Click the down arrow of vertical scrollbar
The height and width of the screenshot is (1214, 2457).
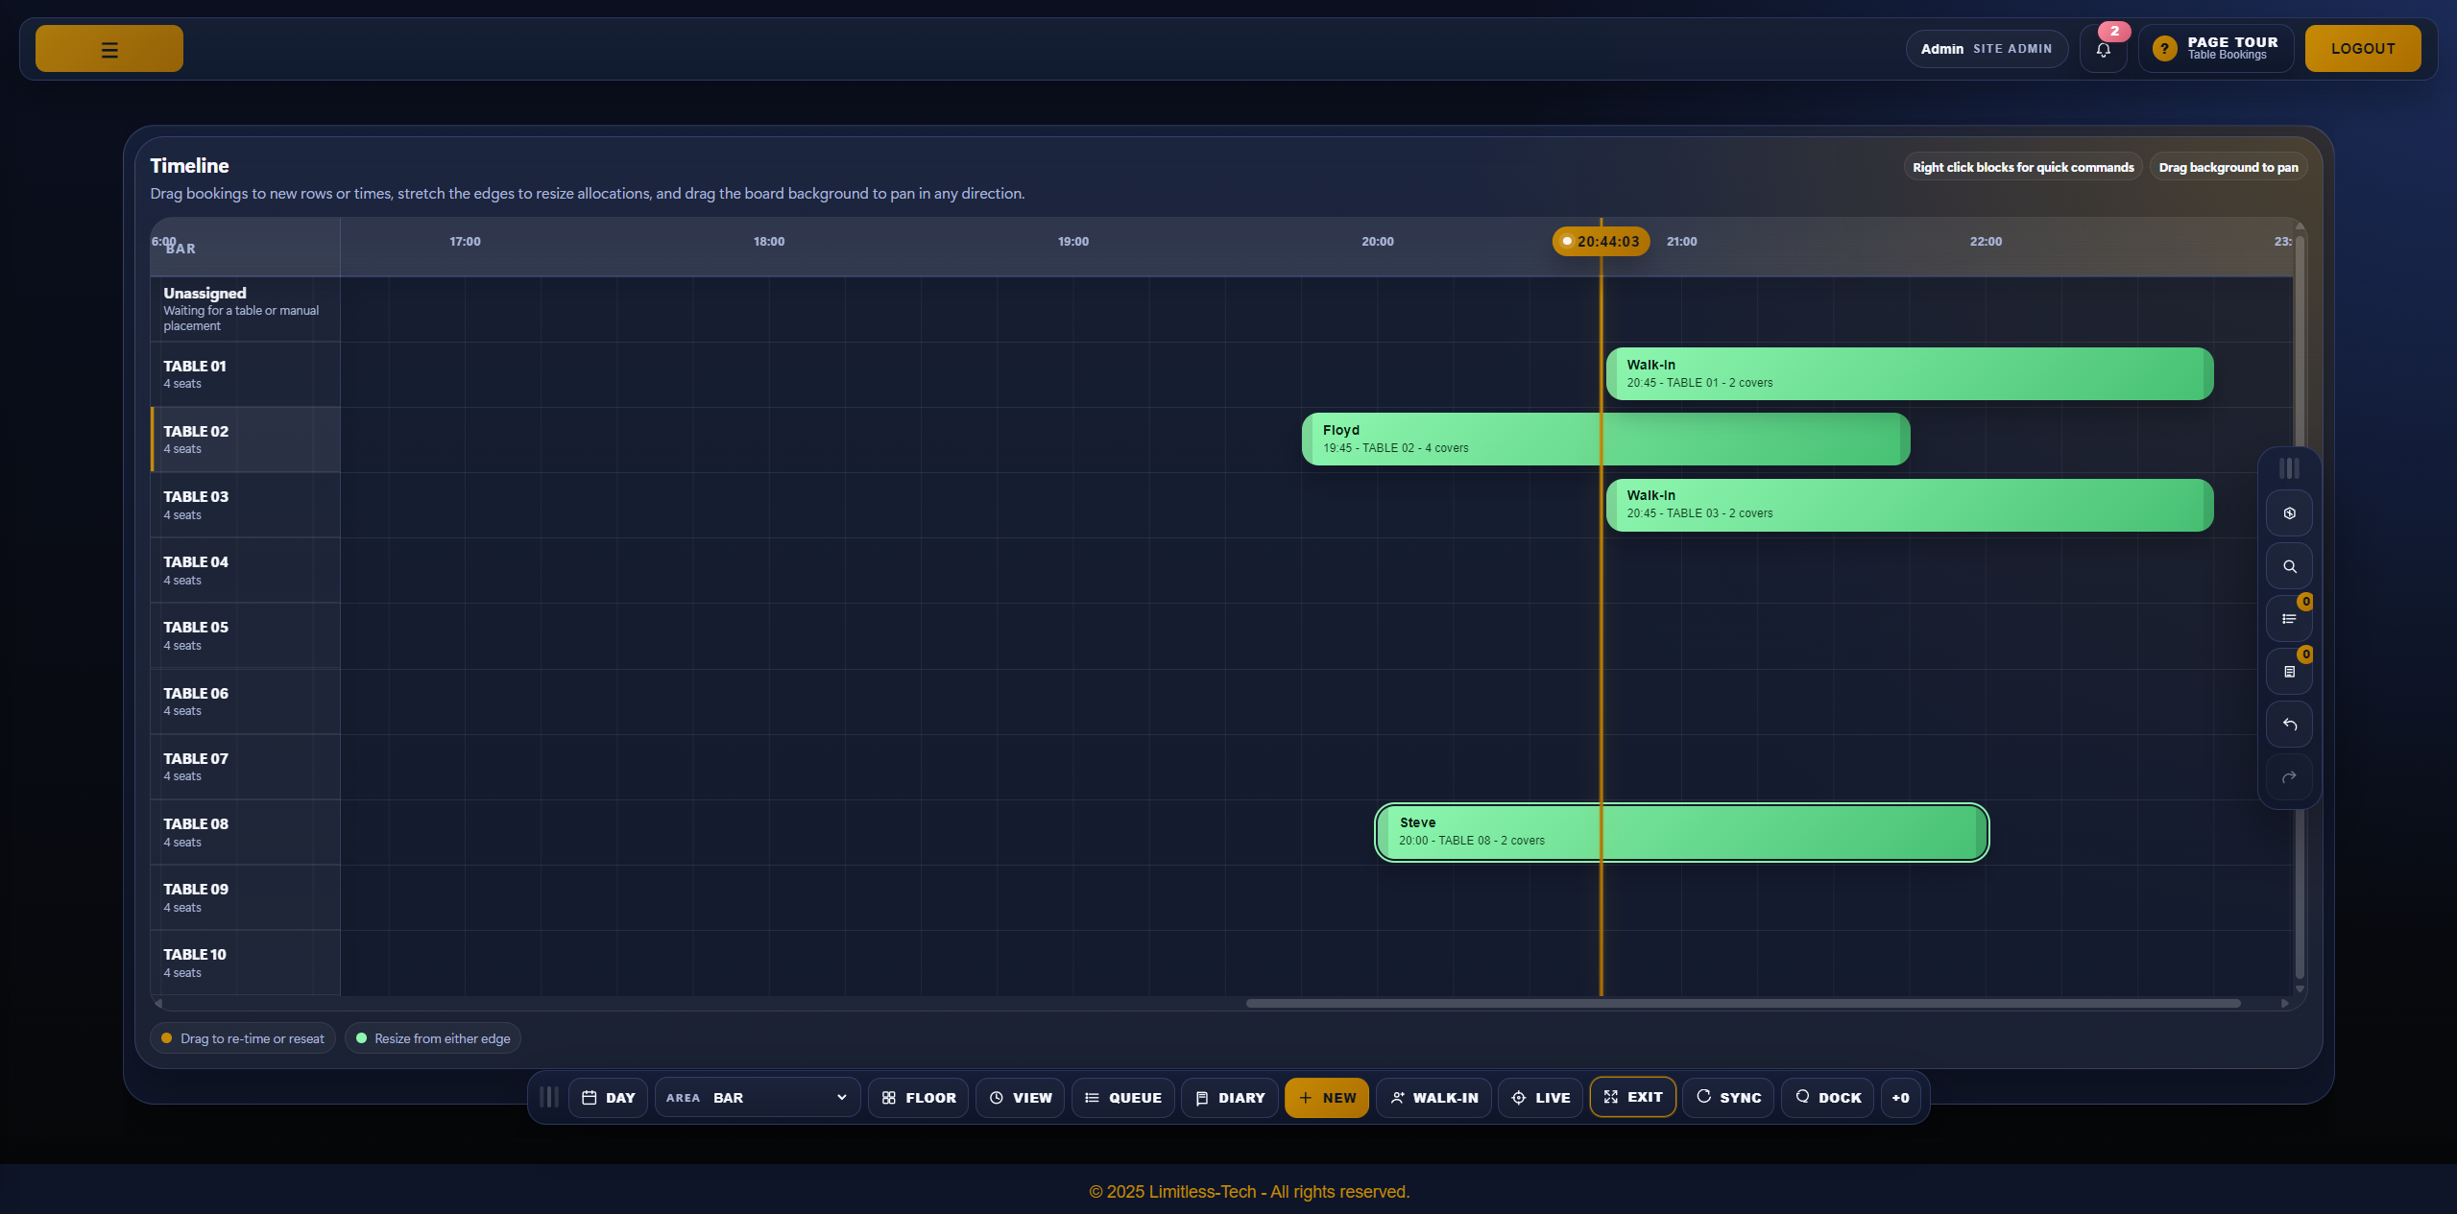pos(2300,988)
